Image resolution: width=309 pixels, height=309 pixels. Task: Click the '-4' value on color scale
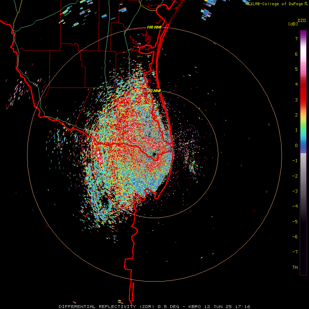(295, 206)
